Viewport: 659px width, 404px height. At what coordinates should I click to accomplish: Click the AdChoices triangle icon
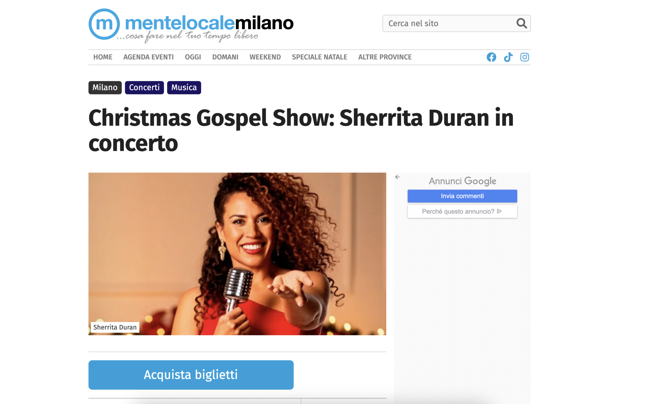pyautogui.click(x=499, y=211)
